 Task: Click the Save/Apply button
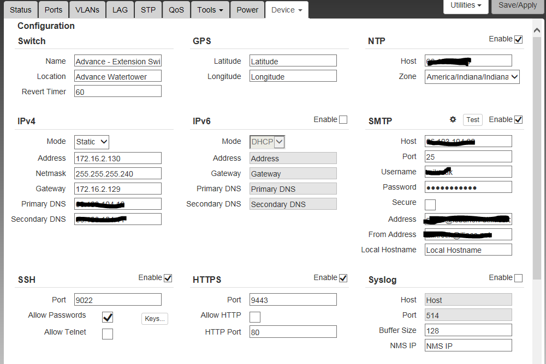tap(518, 5)
